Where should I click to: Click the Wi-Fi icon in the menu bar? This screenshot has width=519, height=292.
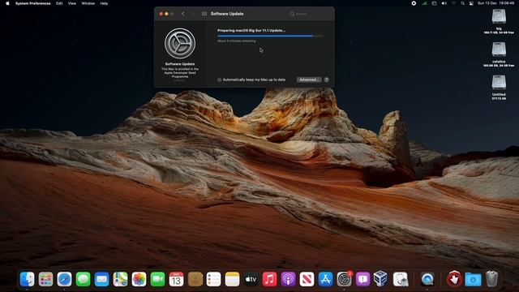[454, 3]
